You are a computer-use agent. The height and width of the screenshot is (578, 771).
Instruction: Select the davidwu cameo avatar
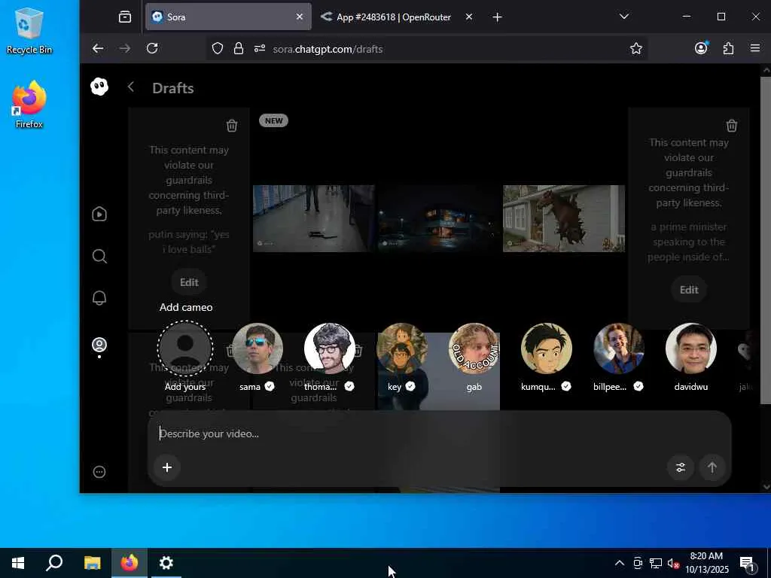(691, 348)
